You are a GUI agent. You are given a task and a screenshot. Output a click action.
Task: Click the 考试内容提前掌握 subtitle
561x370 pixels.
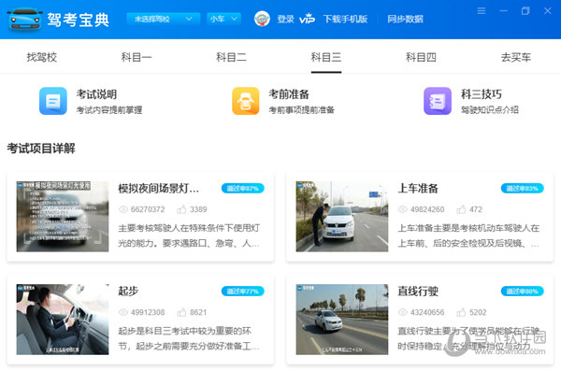click(109, 110)
